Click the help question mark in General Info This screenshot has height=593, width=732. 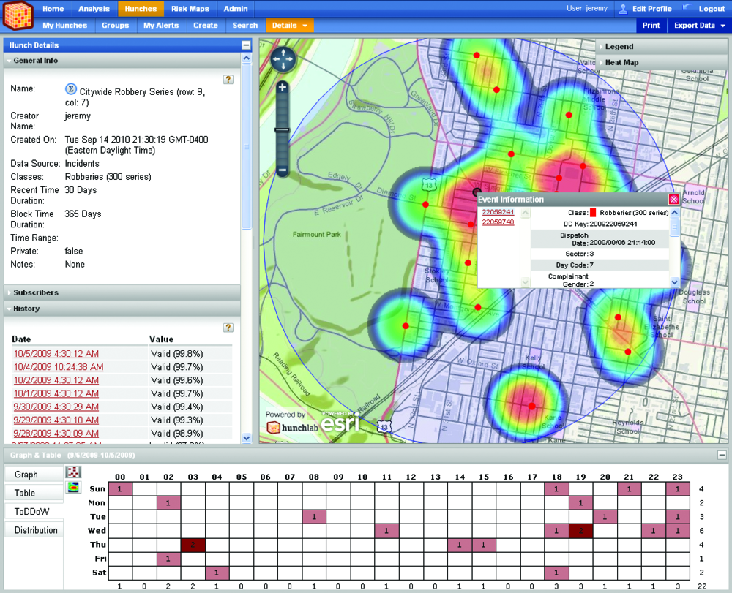[228, 80]
